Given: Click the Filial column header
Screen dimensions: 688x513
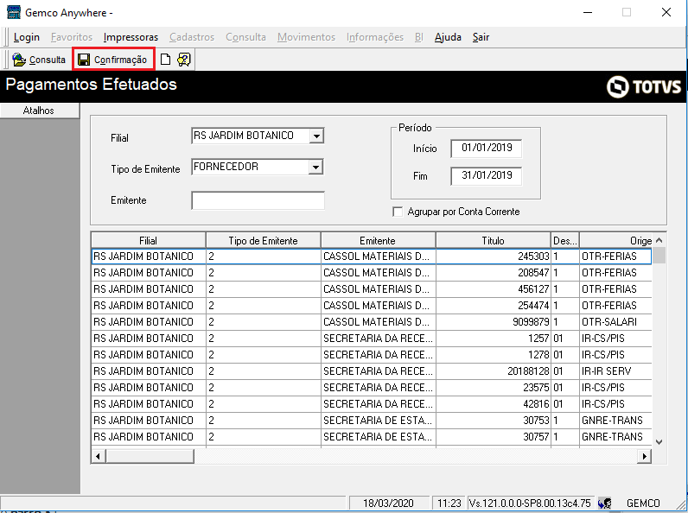Looking at the screenshot, I should tap(149, 241).
